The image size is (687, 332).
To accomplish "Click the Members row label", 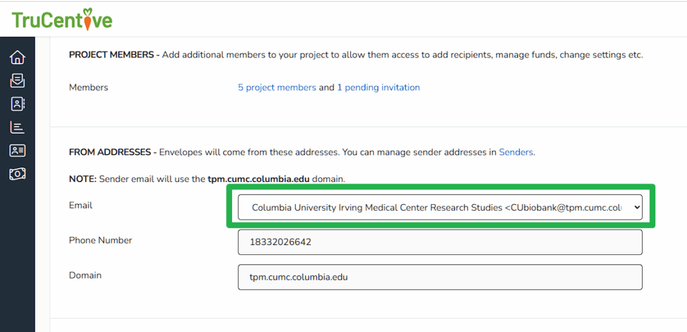I will [x=89, y=88].
